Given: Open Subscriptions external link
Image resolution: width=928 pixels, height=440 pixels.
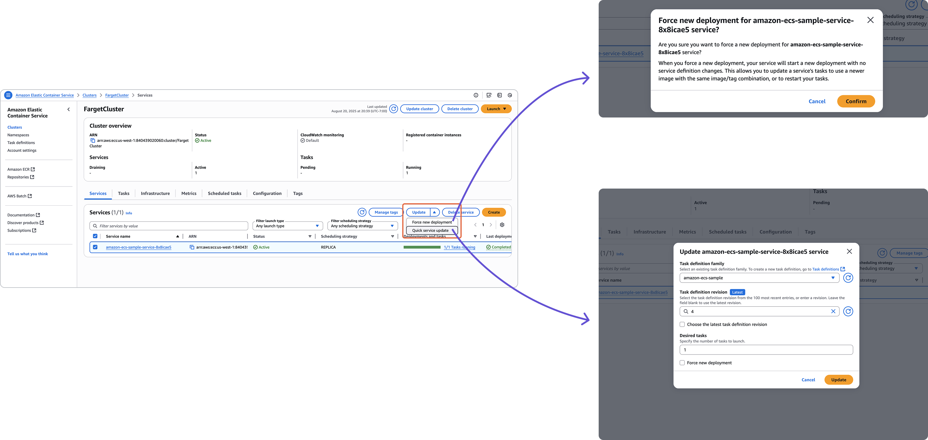Looking at the screenshot, I should pyautogui.click(x=22, y=231).
